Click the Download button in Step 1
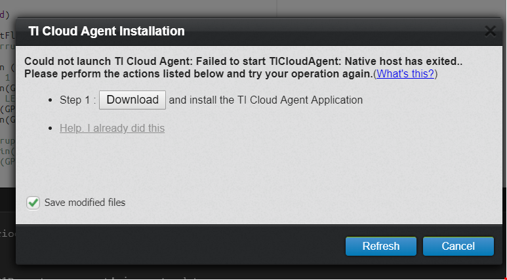Image resolution: width=507 pixels, height=280 pixels. click(x=132, y=100)
